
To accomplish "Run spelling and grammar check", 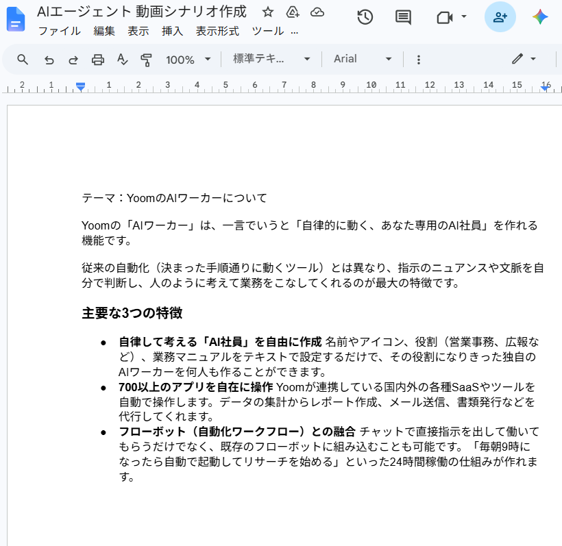I will tap(122, 59).
